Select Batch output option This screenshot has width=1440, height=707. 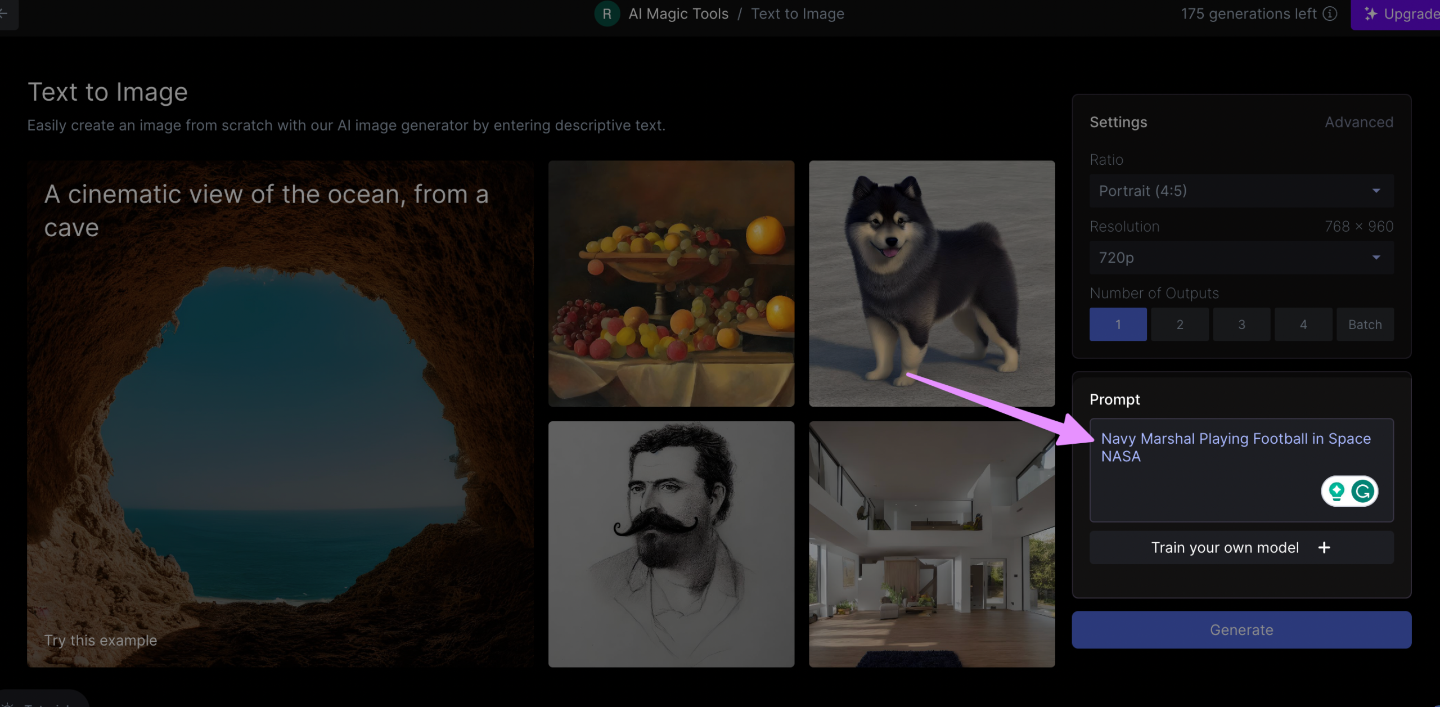(x=1365, y=324)
